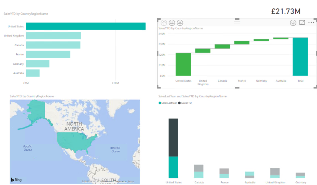This screenshot has width=317, height=185.
Task: Select Canada segment in waterfall chart
Action: 222,46
